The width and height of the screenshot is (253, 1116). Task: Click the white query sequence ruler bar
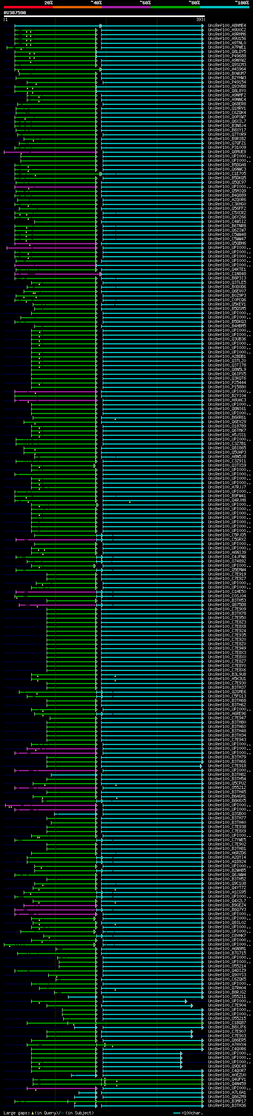pos(104,16)
